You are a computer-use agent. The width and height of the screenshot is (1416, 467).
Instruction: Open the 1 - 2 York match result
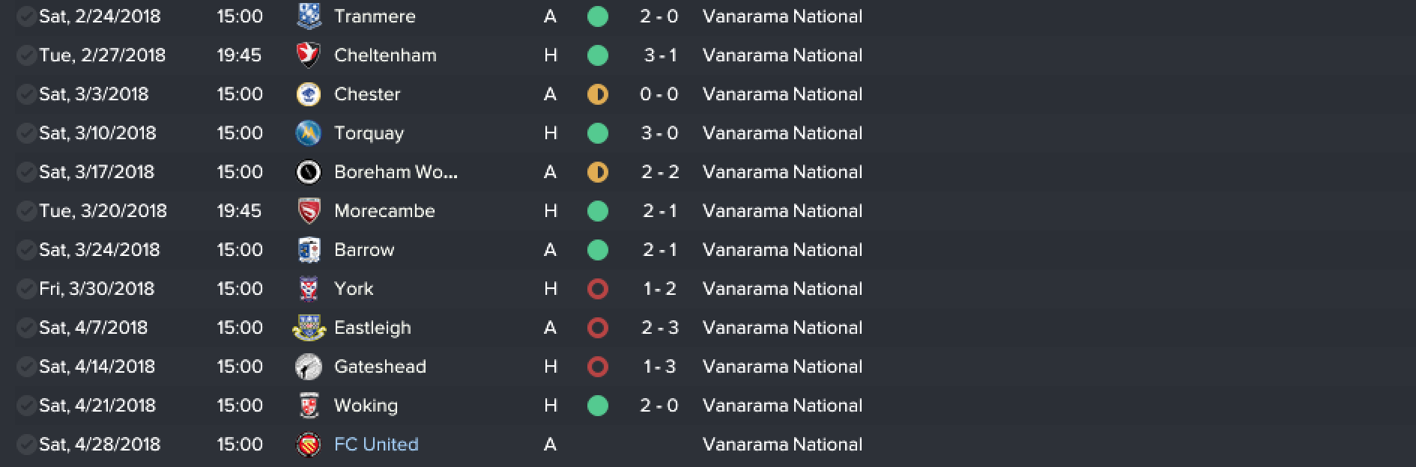[x=659, y=289]
